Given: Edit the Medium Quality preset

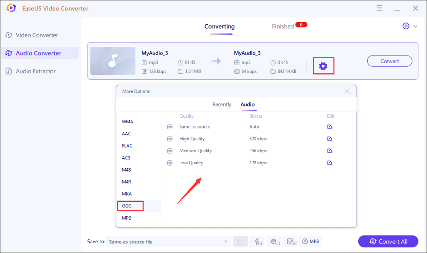Looking at the screenshot, I should 329,151.
